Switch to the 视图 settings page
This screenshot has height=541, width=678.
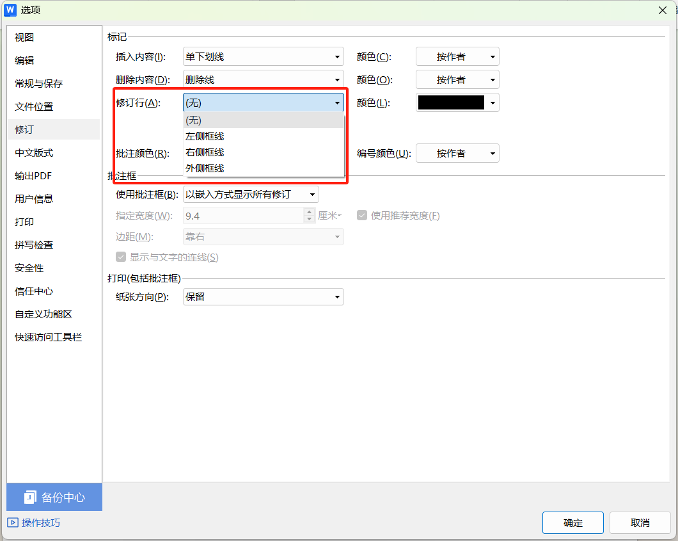point(24,37)
